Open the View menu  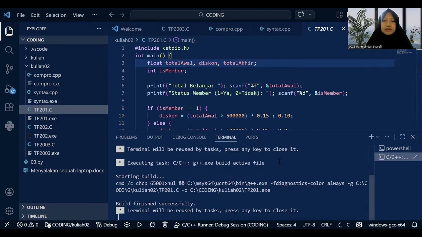click(78, 15)
